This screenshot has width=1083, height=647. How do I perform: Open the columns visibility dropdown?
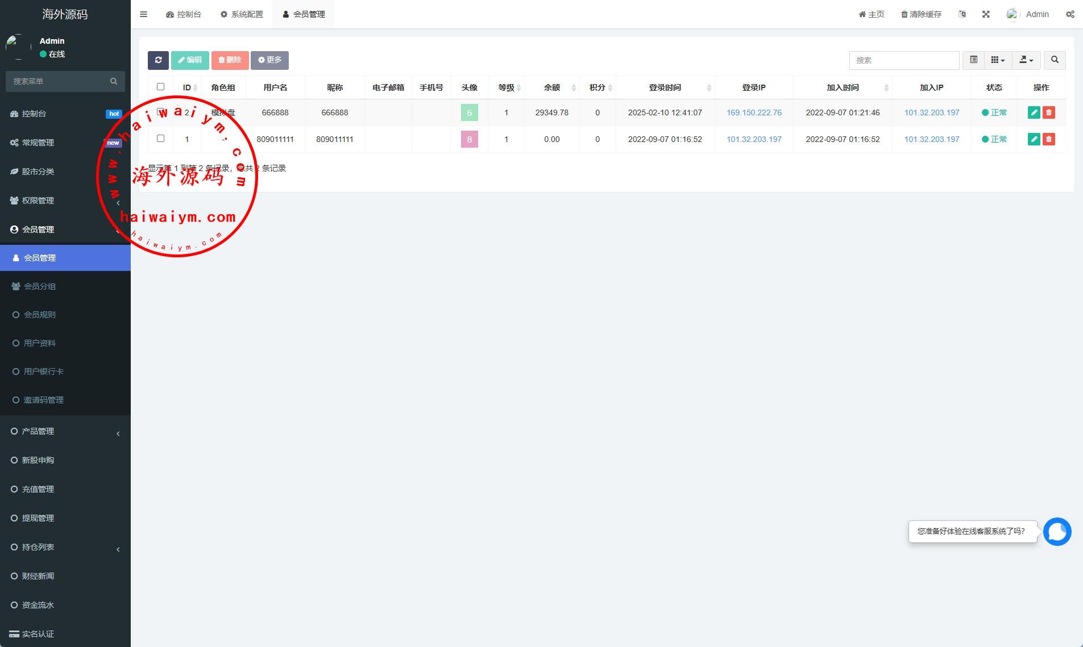998,60
